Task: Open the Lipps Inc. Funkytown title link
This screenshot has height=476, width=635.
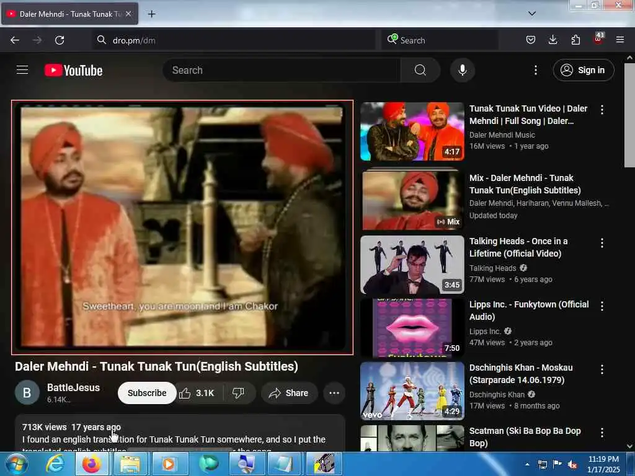Action: tap(529, 311)
